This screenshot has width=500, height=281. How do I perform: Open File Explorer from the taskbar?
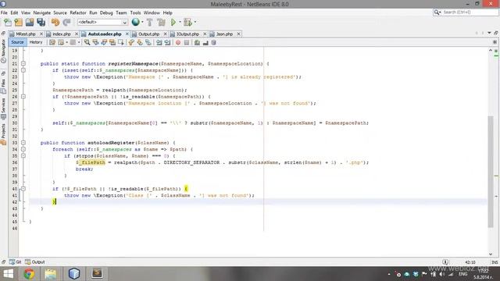[51, 274]
